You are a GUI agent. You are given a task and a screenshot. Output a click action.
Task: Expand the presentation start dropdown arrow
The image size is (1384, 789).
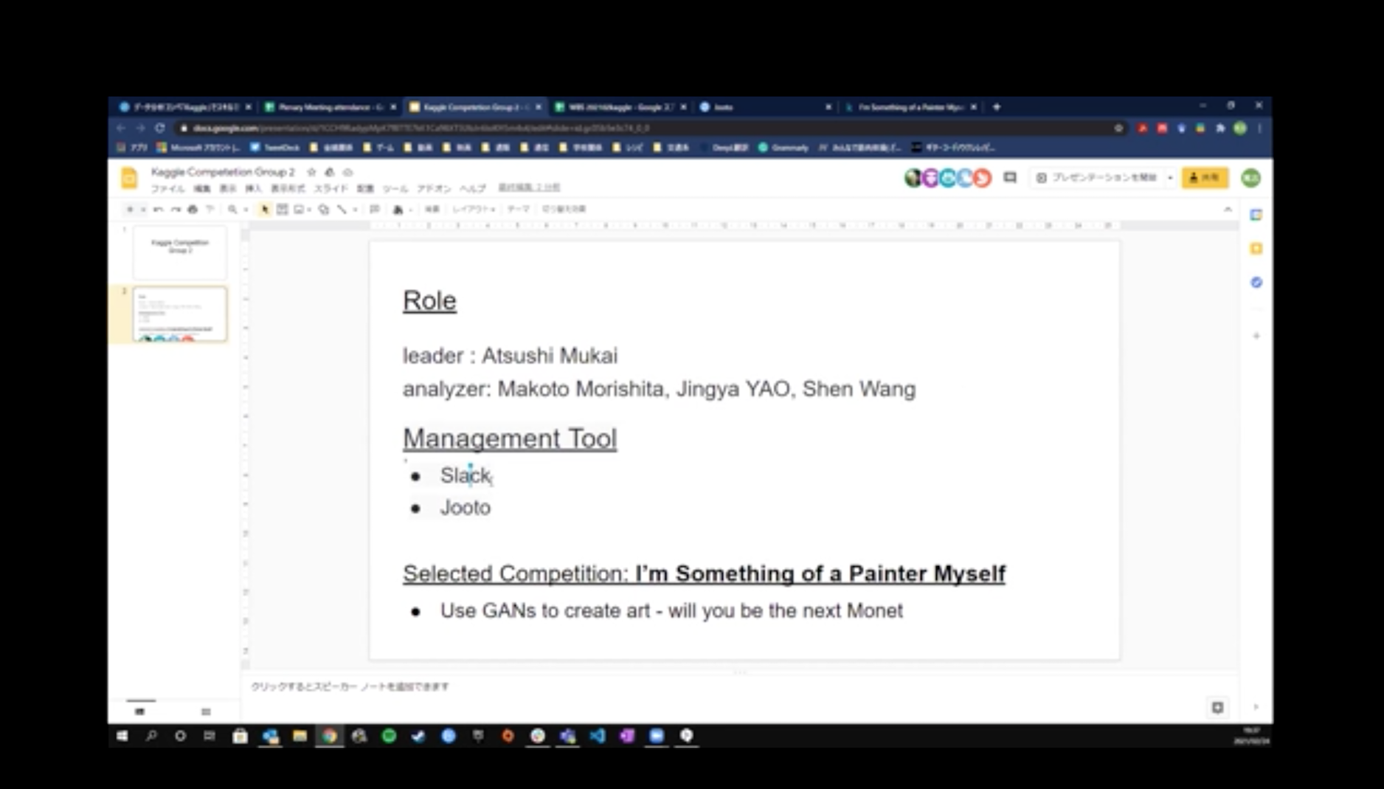click(x=1170, y=178)
